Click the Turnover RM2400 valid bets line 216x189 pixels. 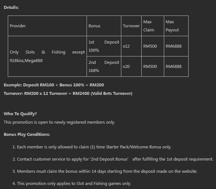coord(68,93)
